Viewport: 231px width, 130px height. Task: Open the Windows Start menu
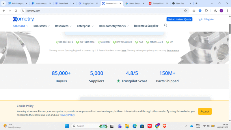point(67,126)
